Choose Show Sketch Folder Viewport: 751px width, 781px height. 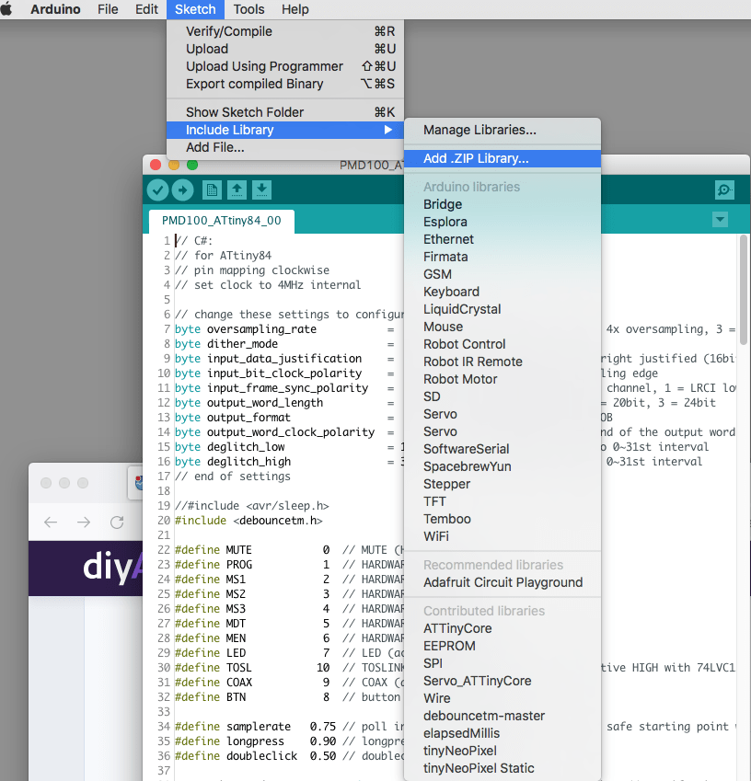(x=285, y=112)
